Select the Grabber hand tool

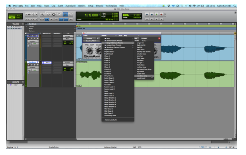(x=59, y=15)
